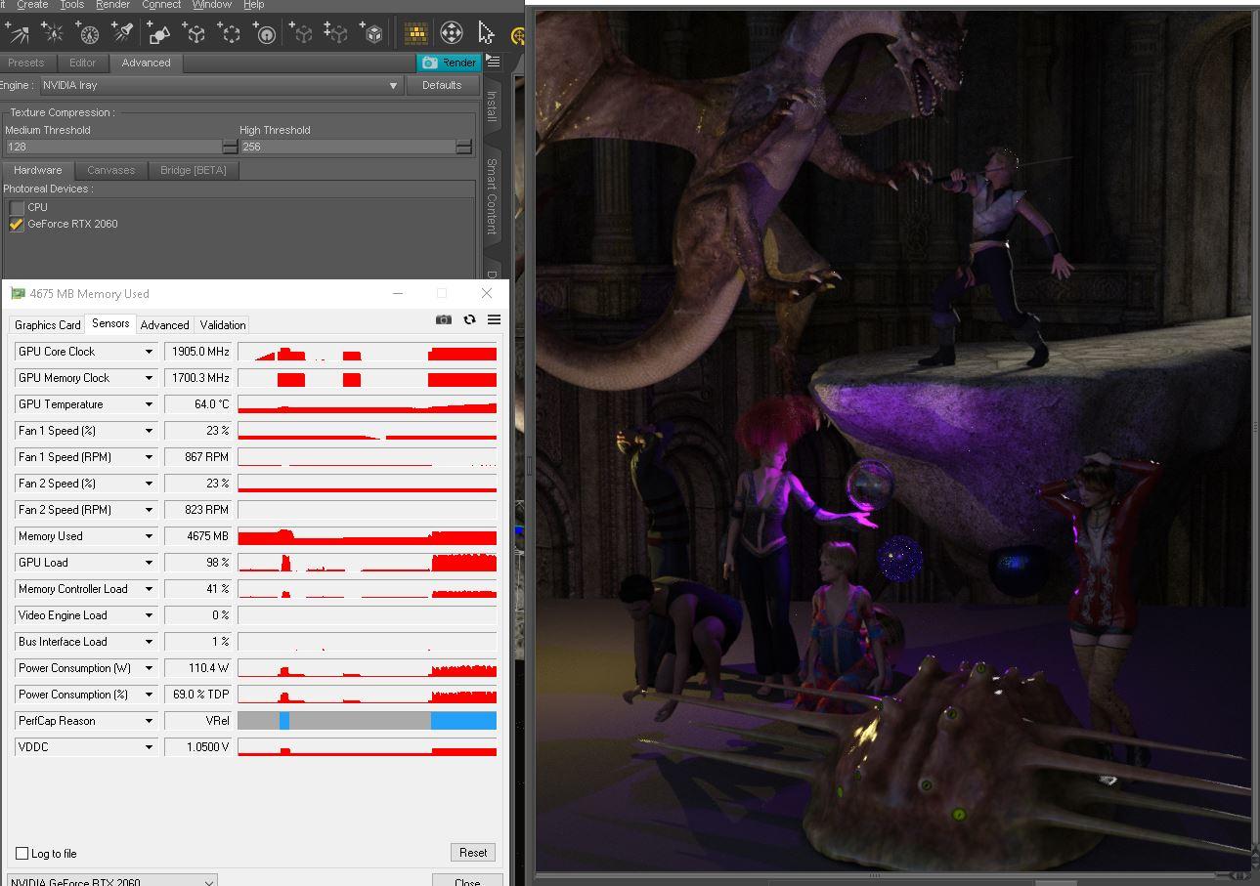Open the PerfCap Reason sensor dropdown
Image resolution: width=1260 pixels, height=886 pixels.
149,721
